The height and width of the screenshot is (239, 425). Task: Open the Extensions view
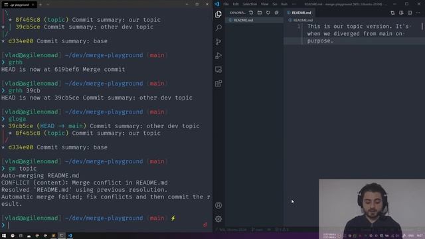pos(218,84)
